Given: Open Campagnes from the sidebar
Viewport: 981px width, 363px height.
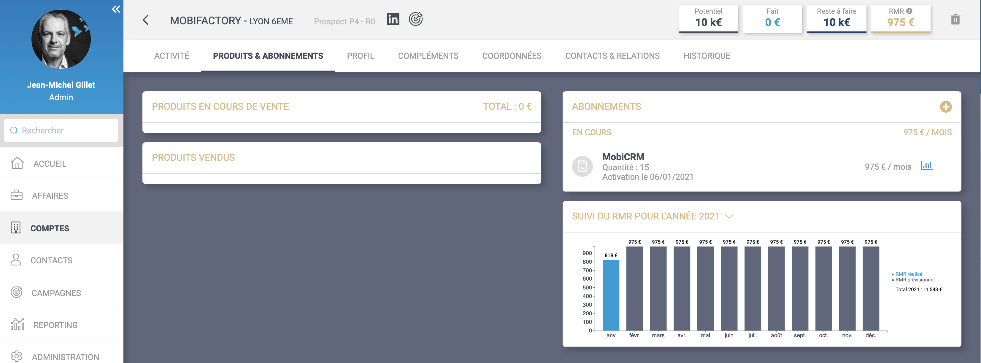Looking at the screenshot, I should point(56,293).
